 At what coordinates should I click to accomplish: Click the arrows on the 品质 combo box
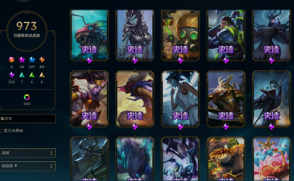[x=51, y=153]
